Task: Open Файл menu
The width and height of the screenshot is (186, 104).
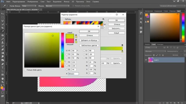Action: pos(8,2)
